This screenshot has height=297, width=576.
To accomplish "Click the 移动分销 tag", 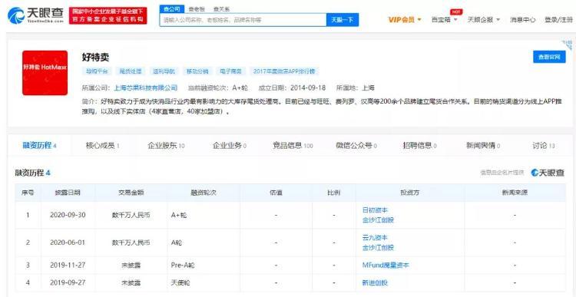I will [x=197, y=71].
